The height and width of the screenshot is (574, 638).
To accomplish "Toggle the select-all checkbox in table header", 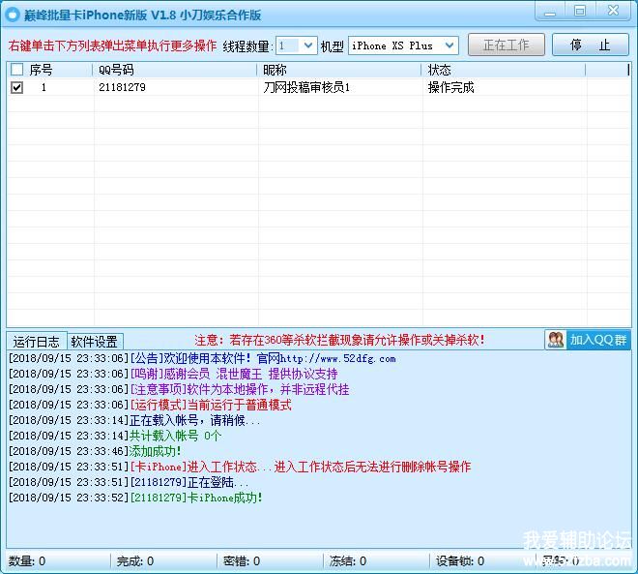I will (17, 70).
